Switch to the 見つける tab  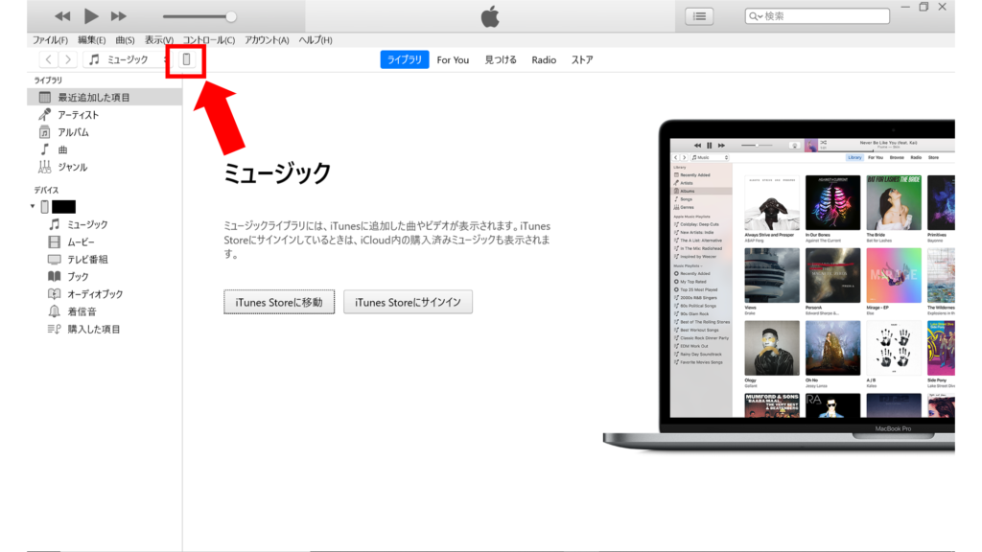(501, 60)
